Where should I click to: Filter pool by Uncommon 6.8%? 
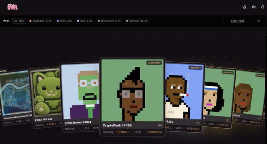[109, 21]
